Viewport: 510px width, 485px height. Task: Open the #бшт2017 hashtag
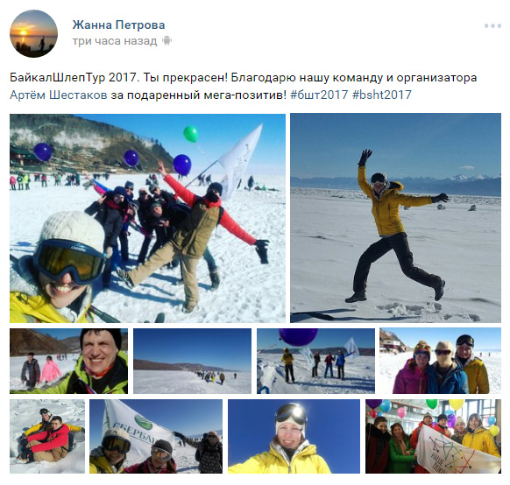[x=319, y=95]
